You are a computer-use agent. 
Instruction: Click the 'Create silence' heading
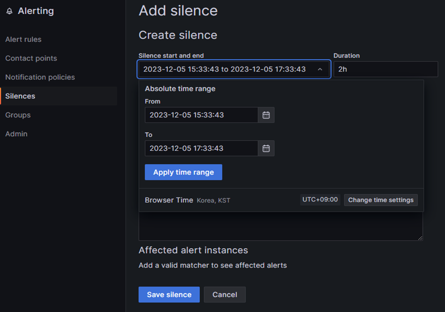click(x=178, y=35)
